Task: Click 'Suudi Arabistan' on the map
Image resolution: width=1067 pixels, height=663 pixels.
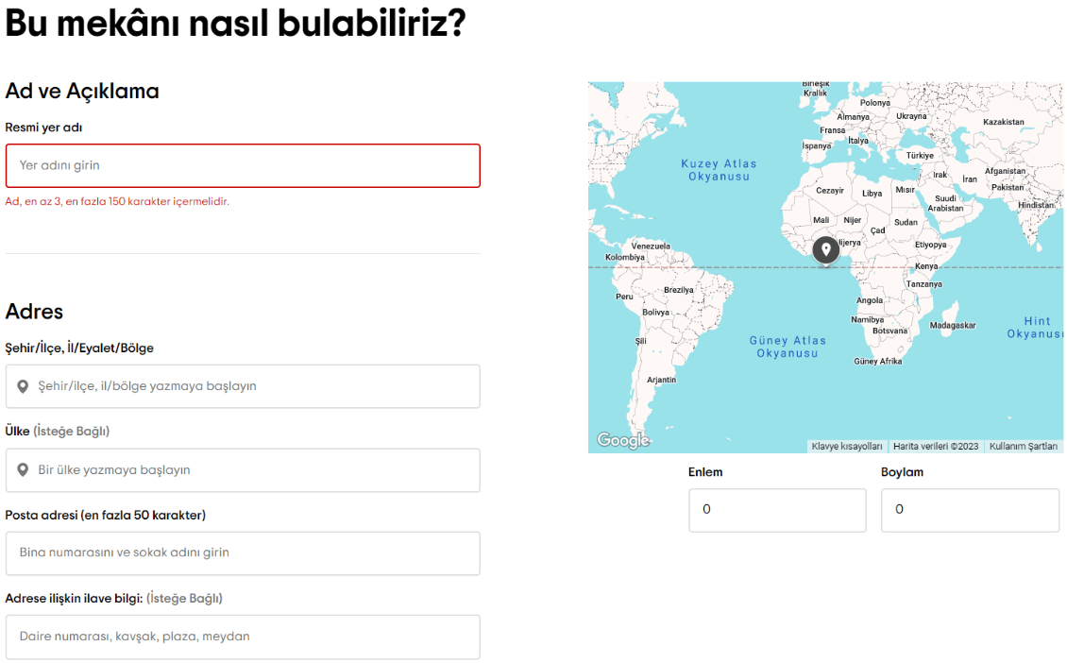Action: tap(945, 204)
